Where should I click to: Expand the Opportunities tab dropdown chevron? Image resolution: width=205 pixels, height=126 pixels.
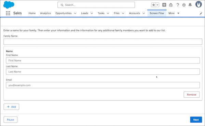(75, 13)
